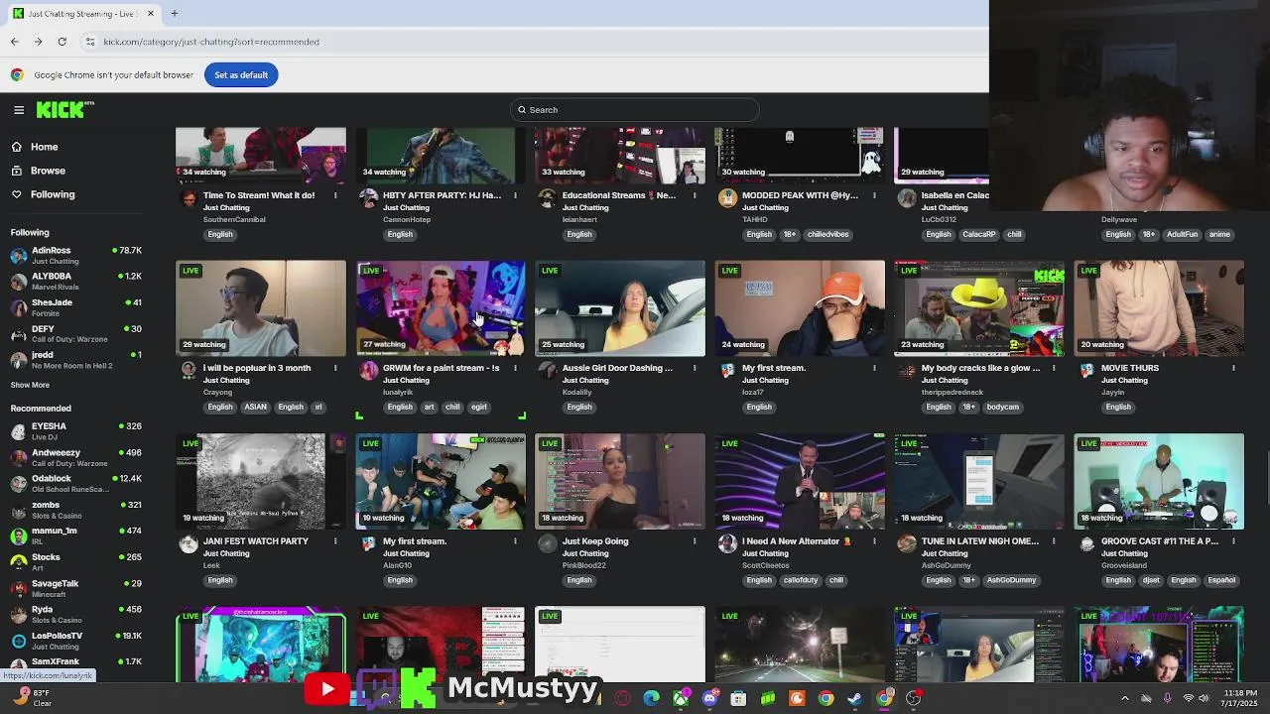Click SavageTalk avatar in Recommended
The width and height of the screenshot is (1270, 714).
click(18, 588)
